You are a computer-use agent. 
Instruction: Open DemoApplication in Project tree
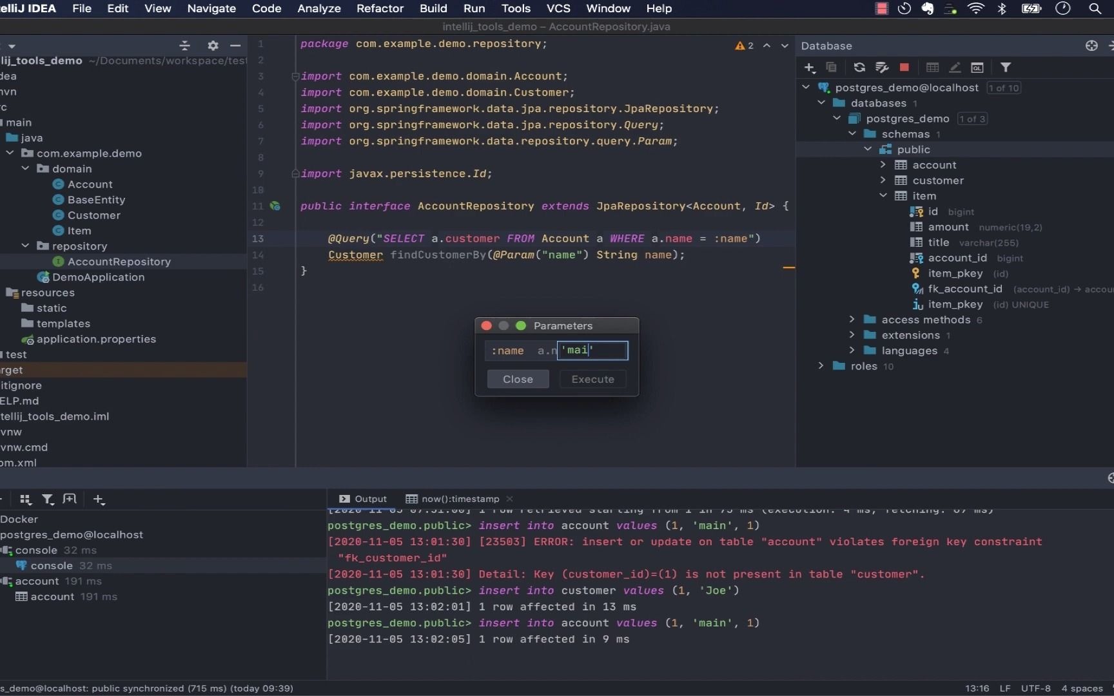[98, 277]
